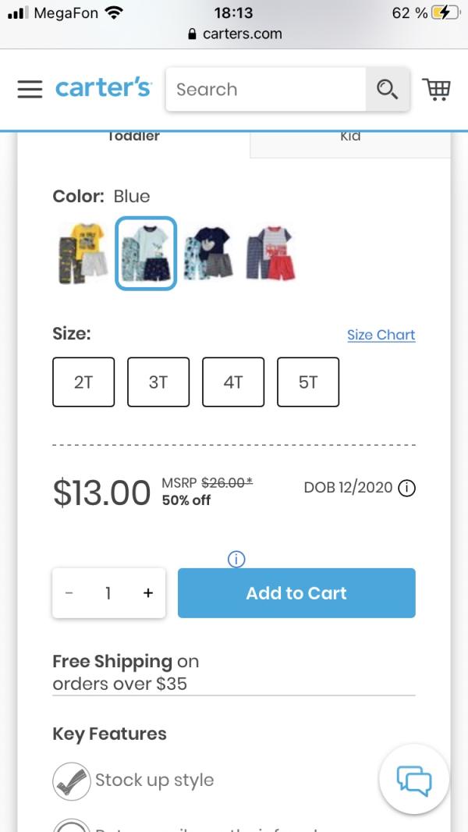
Task: Open the shopping cart
Action: pos(436,90)
